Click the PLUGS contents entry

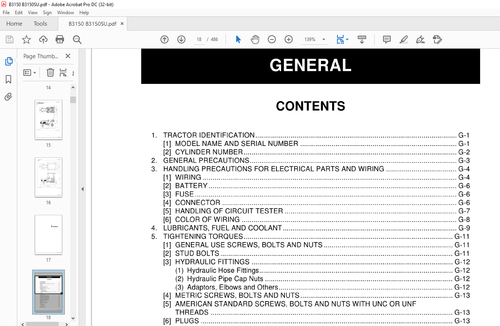pyautogui.click(x=187, y=321)
